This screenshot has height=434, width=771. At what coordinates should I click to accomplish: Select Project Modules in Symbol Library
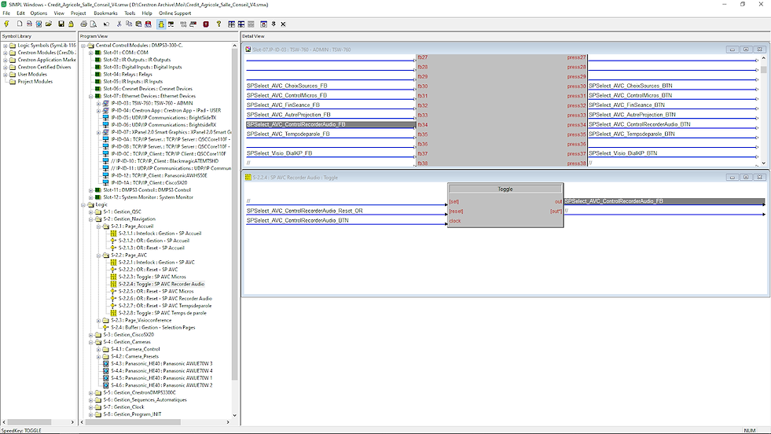pos(35,82)
